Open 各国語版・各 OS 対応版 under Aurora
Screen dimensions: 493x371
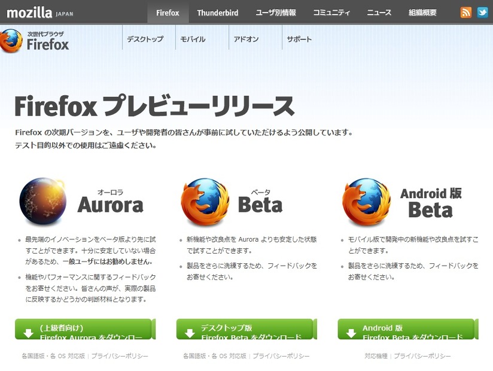coord(53,356)
